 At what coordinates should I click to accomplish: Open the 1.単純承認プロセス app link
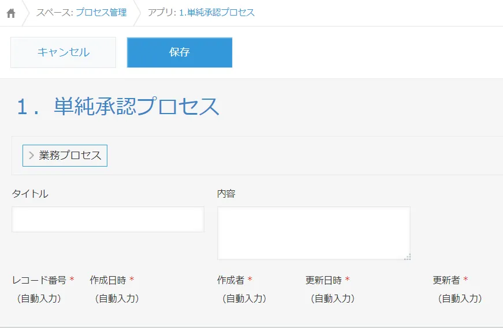[x=217, y=13]
